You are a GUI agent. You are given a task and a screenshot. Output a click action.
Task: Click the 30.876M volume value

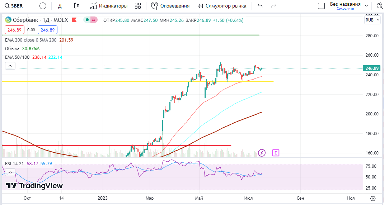pos(31,48)
